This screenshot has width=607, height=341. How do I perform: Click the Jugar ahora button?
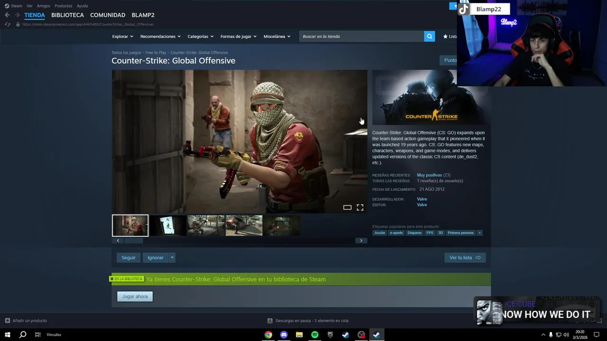tap(135, 296)
